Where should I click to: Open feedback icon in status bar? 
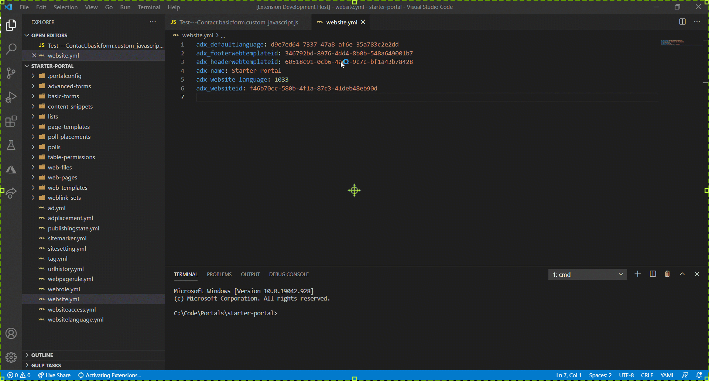(685, 375)
